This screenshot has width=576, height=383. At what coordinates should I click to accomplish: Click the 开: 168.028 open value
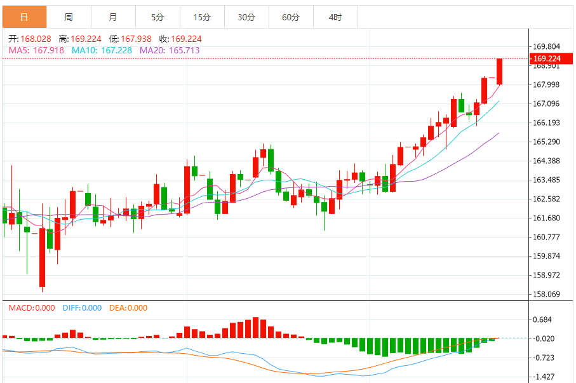(30, 39)
